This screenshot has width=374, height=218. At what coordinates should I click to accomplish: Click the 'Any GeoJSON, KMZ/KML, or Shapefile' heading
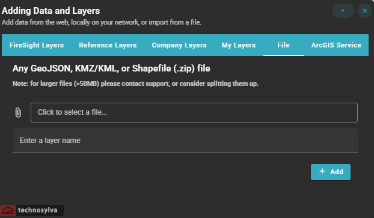click(111, 68)
